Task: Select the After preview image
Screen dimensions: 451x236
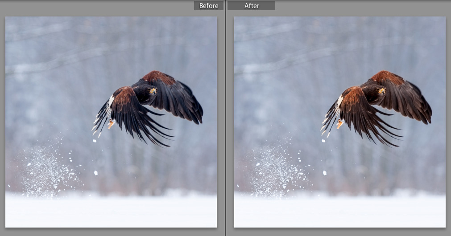Action: pyautogui.click(x=340, y=122)
